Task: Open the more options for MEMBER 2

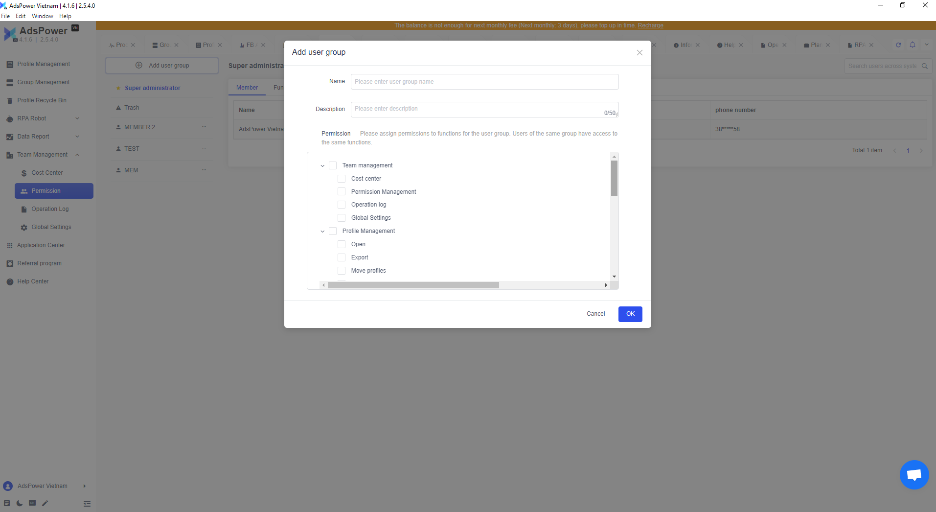Action: [x=204, y=127]
